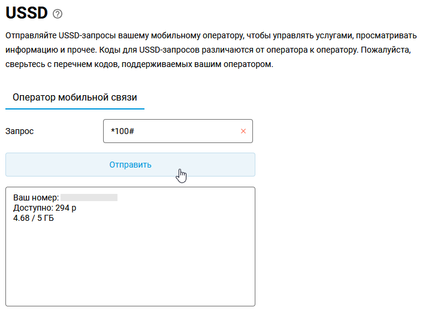Select the Ваш номер line in response
The image size is (422, 310).
point(36,197)
